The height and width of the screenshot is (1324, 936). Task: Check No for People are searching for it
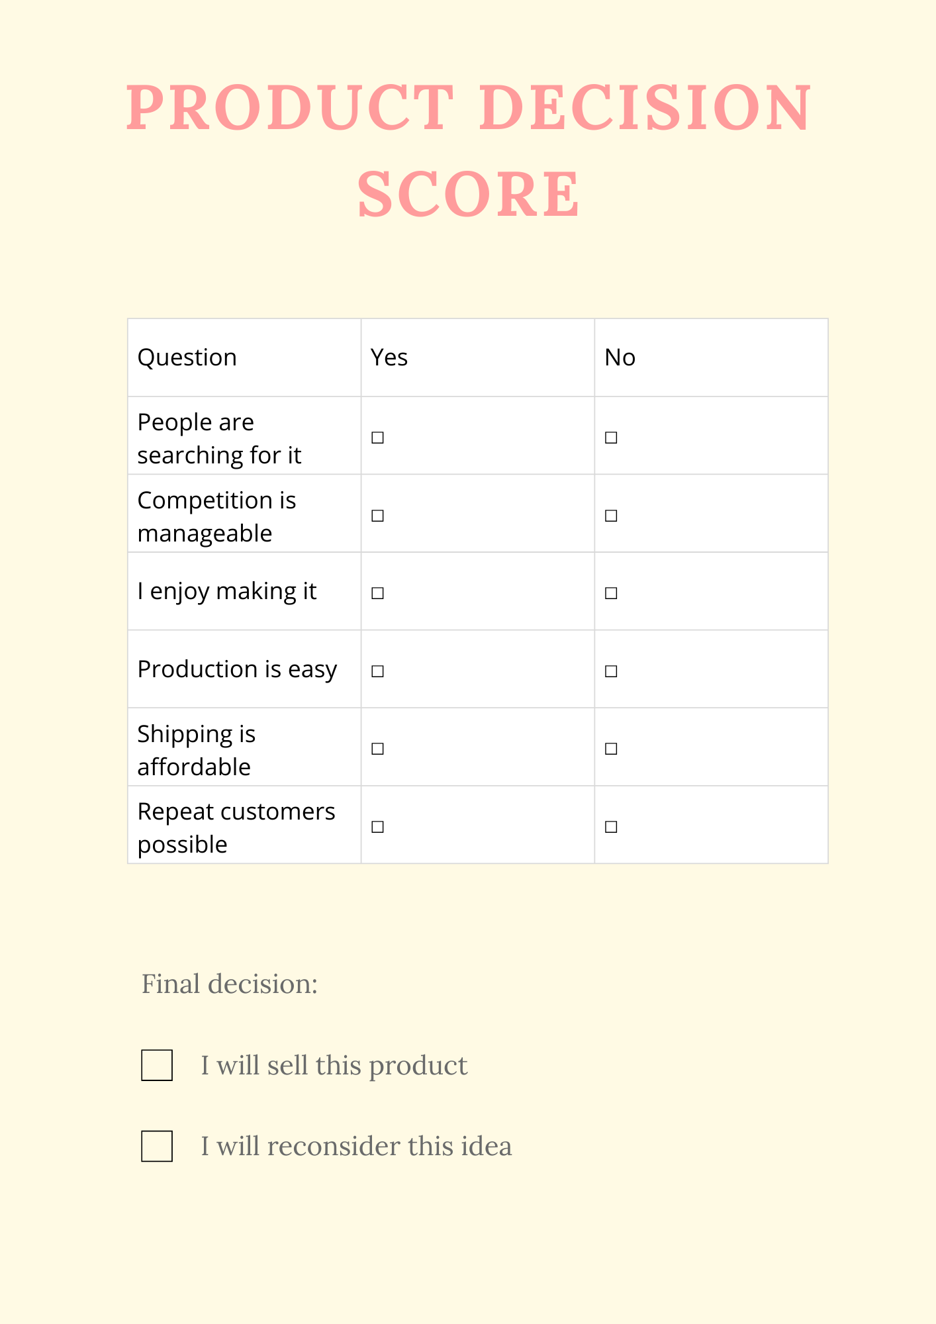pos(611,438)
